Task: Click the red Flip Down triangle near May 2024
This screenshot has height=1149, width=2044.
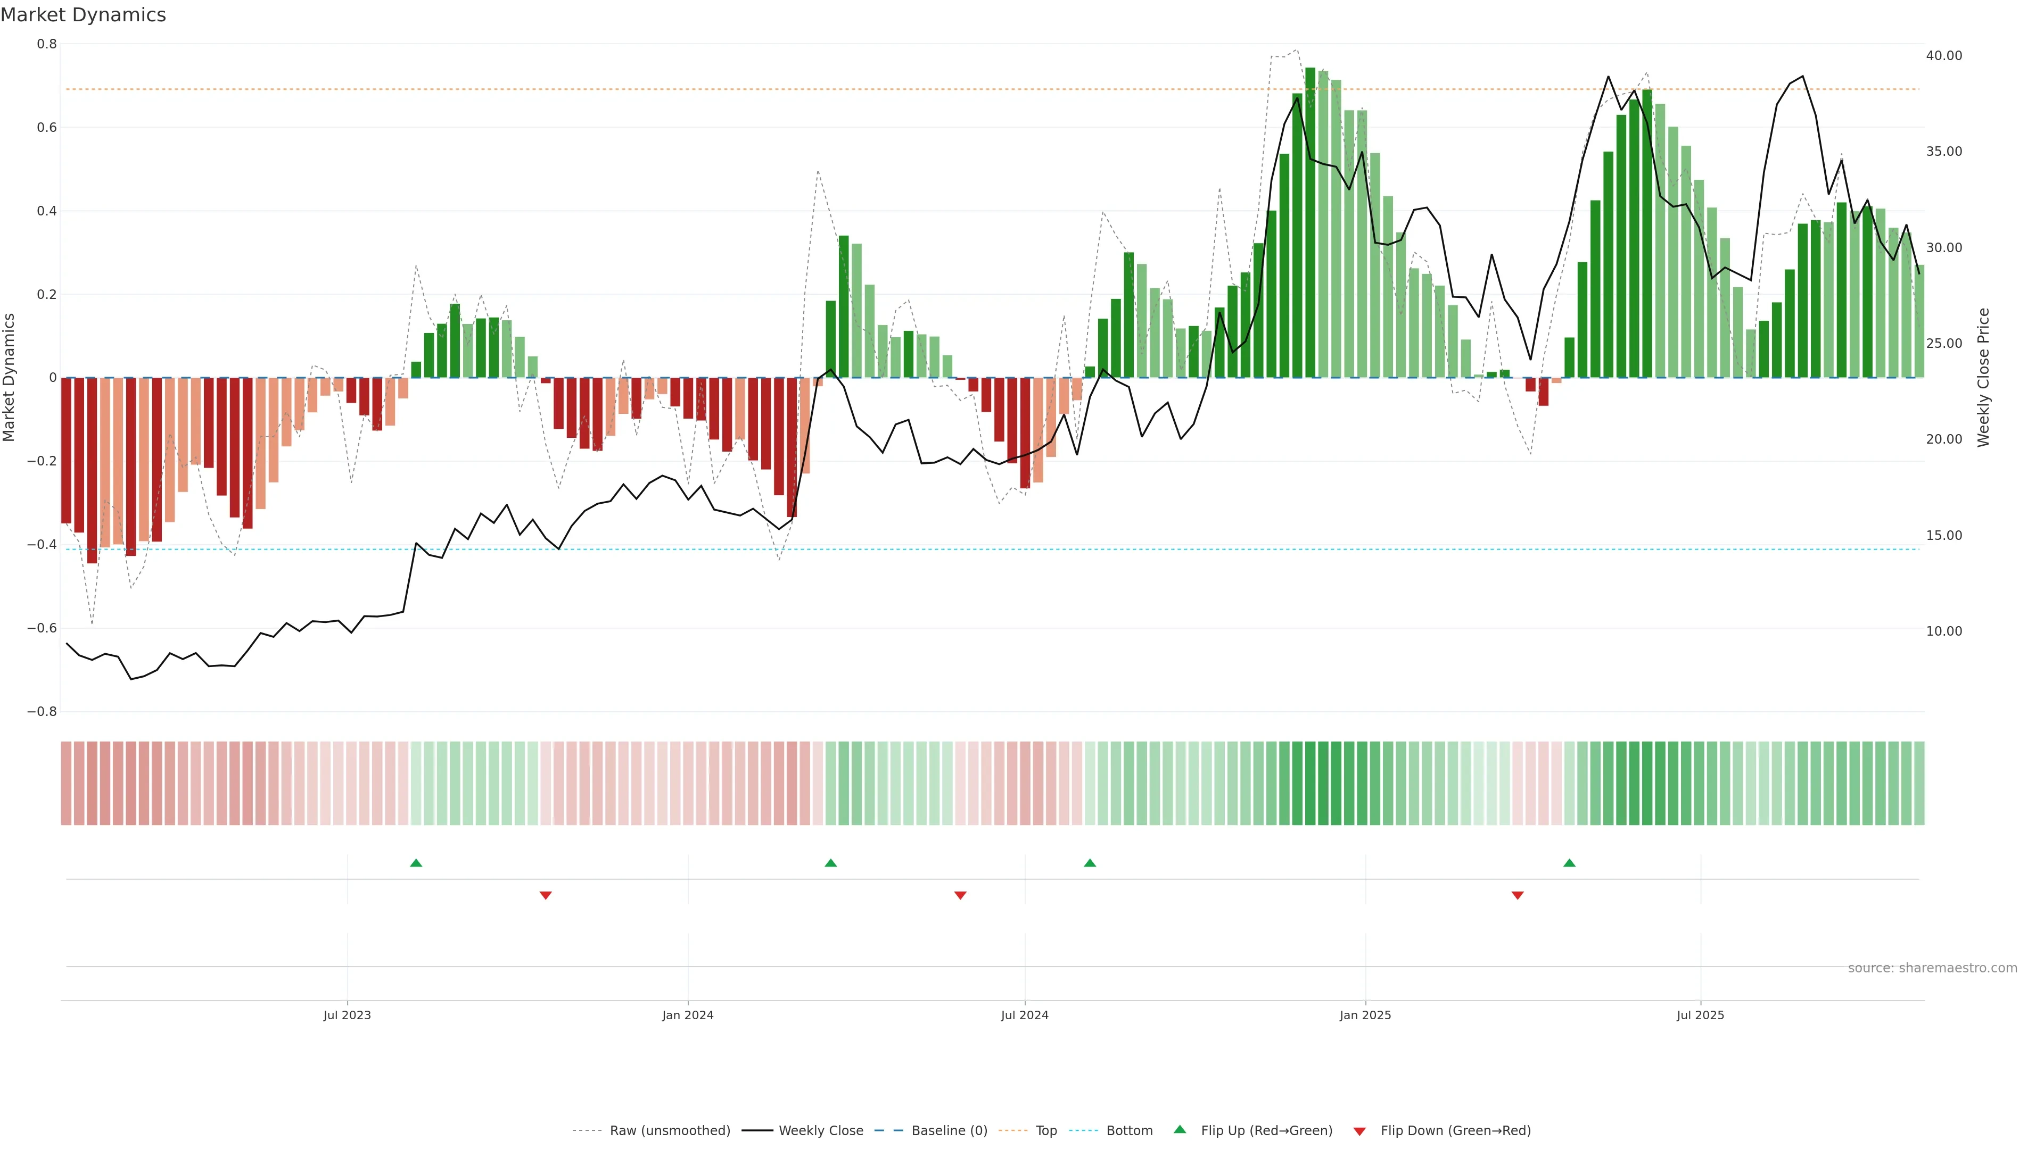Action: [960, 895]
